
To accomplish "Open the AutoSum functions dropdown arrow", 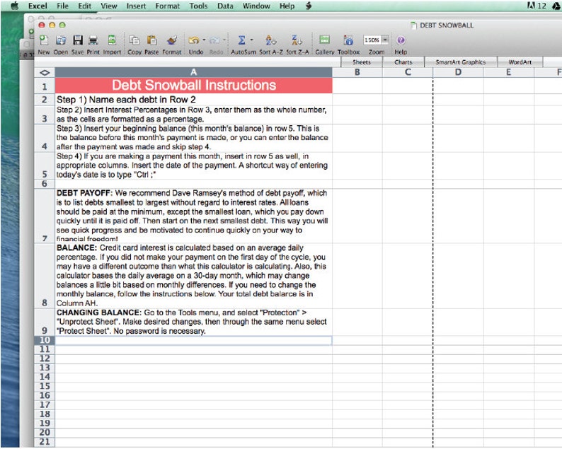I will click(251, 40).
